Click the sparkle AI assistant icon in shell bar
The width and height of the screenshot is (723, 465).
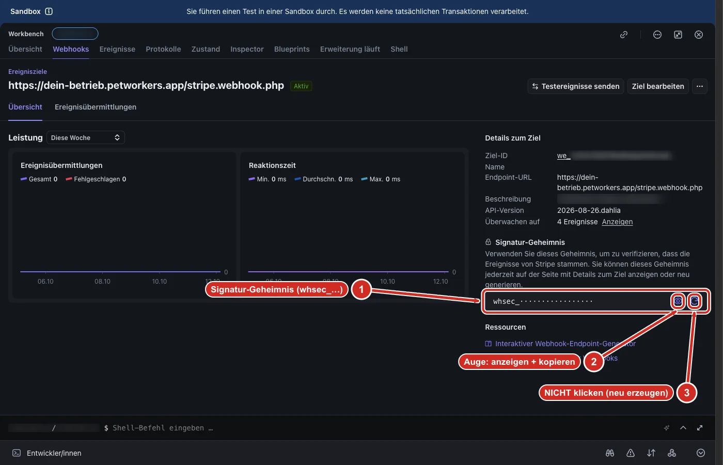(x=667, y=428)
